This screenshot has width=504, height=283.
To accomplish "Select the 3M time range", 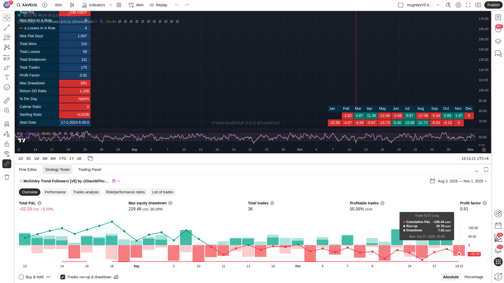I will point(45,159).
